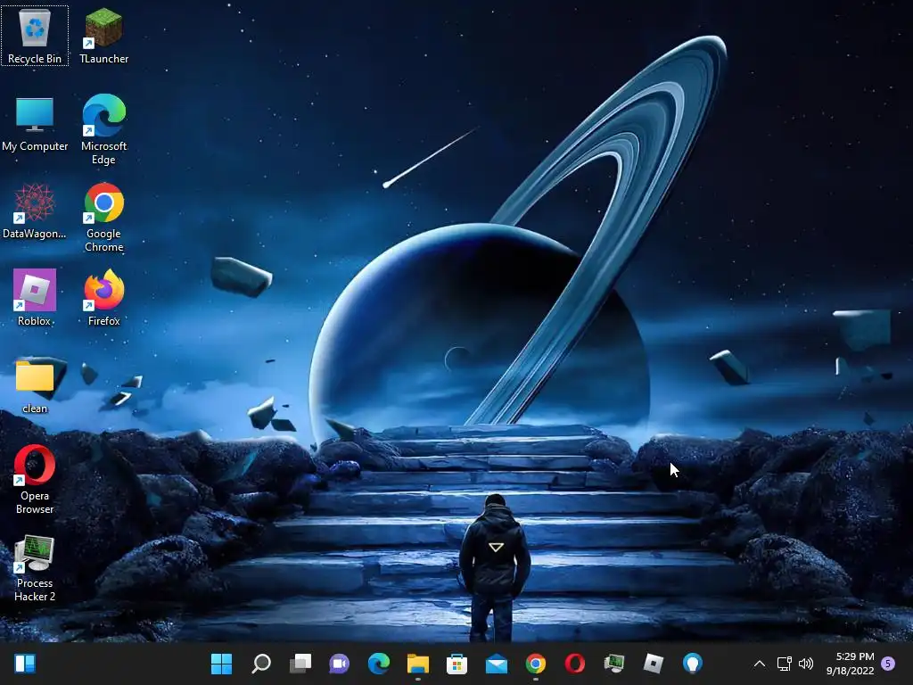The width and height of the screenshot is (913, 685).
Task: Open notification center badge showing 5
Action: click(888, 664)
